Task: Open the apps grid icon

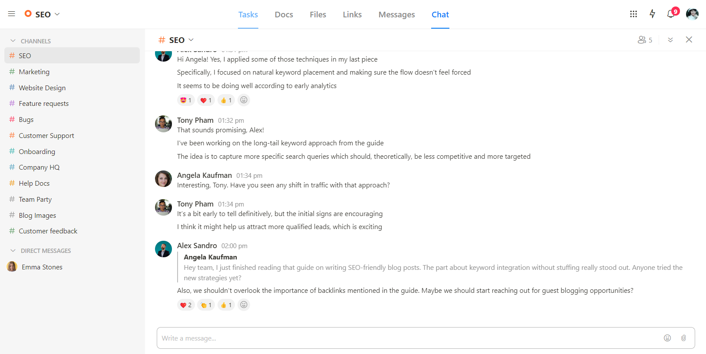Action: point(633,14)
